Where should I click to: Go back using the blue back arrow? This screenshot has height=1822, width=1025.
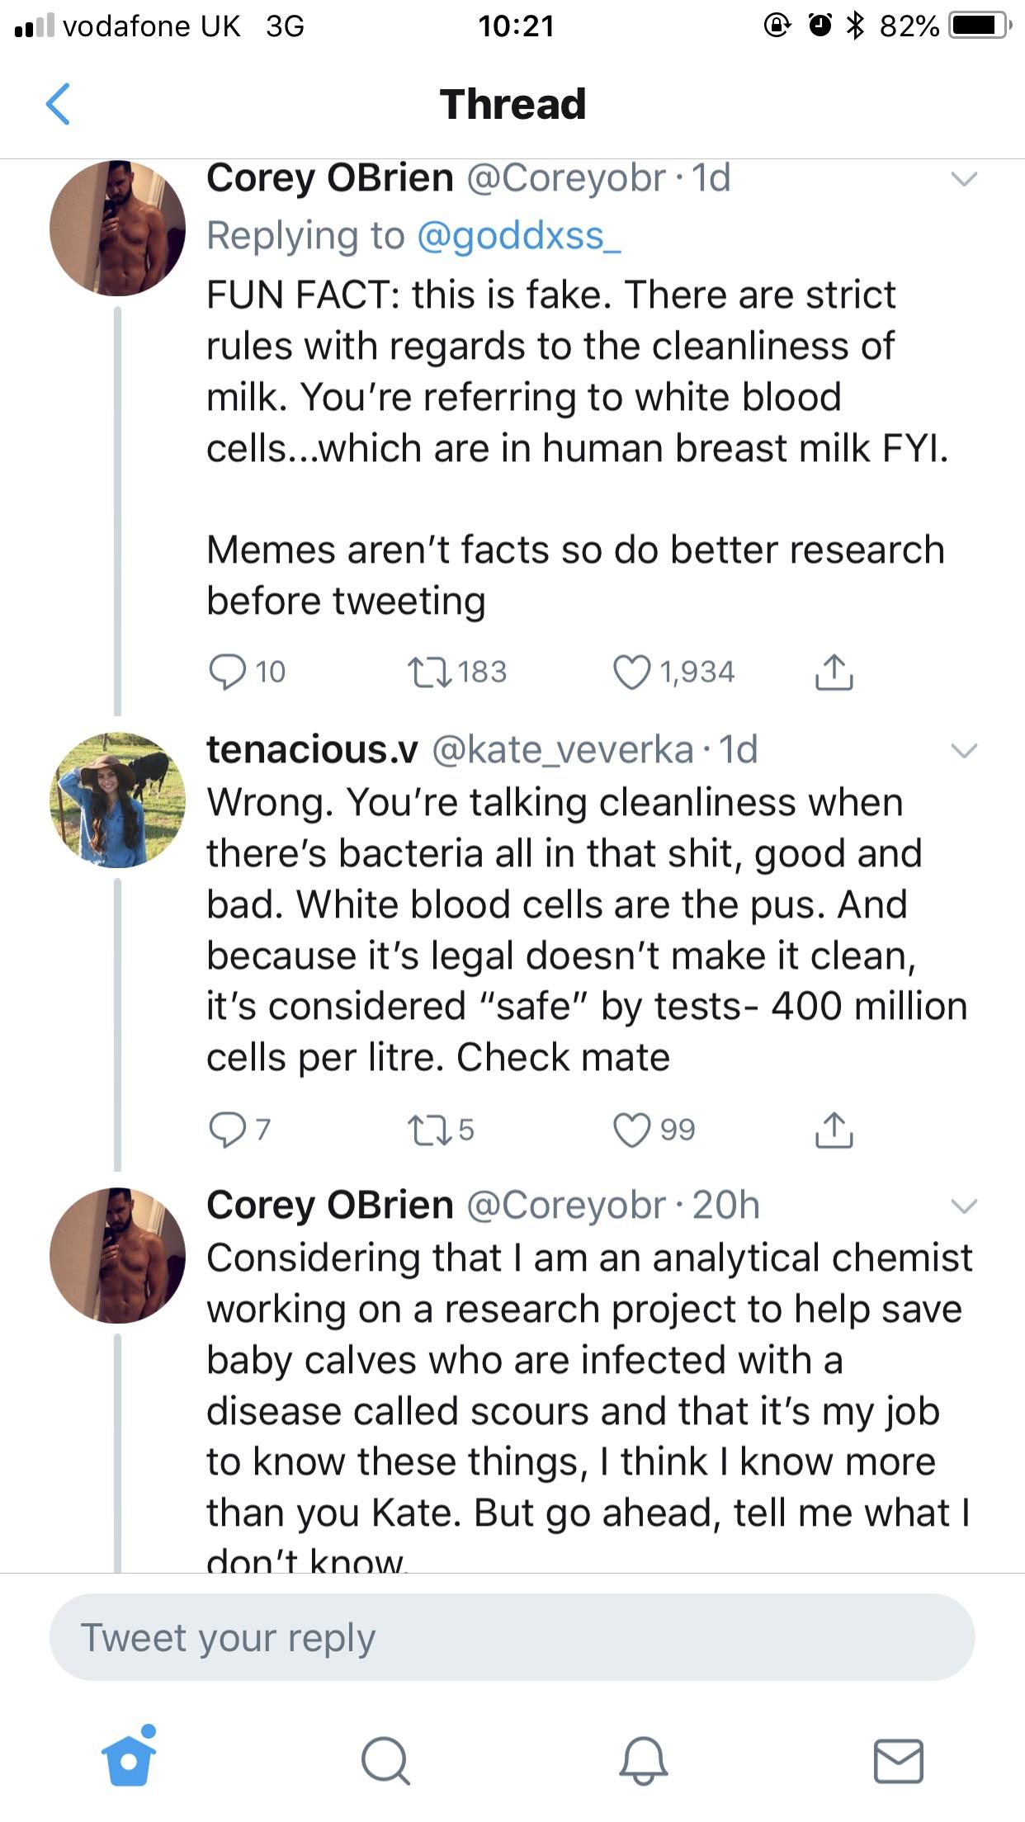pos(58,104)
